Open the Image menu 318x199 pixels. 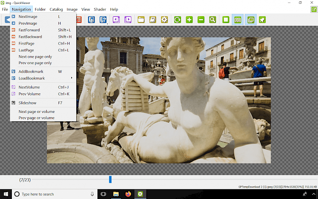(72, 9)
